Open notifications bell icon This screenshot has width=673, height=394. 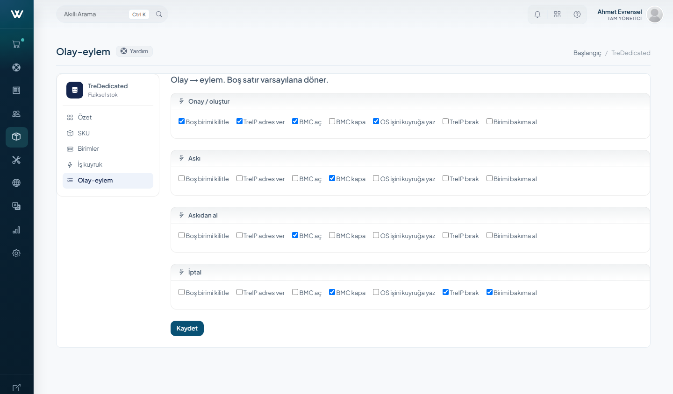537,14
